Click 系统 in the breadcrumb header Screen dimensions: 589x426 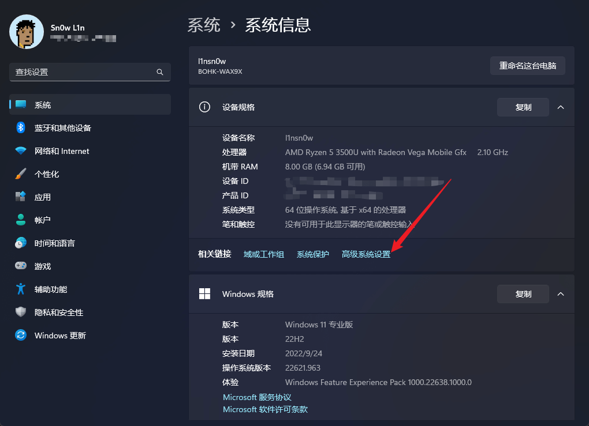point(204,25)
